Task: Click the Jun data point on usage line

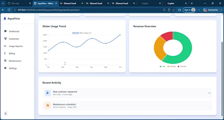Action: [120, 35]
